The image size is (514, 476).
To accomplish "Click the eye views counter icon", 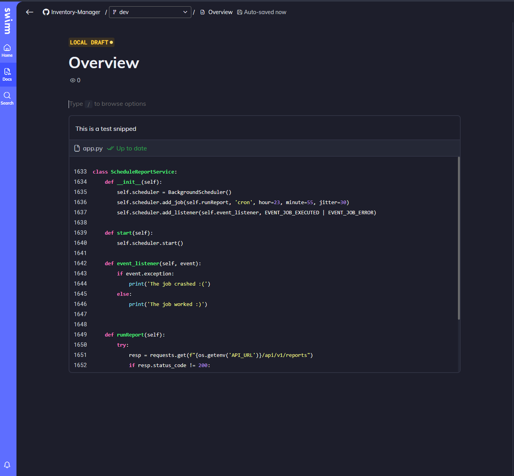I will [x=73, y=80].
